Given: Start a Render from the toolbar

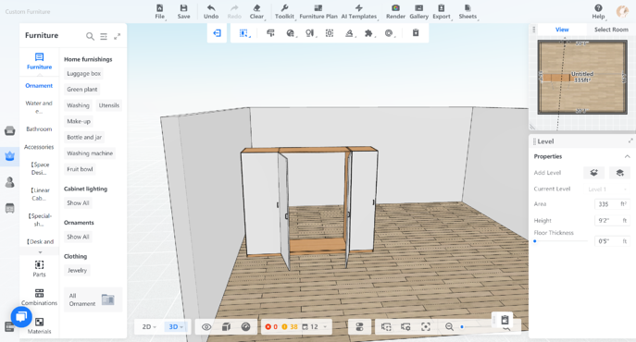Looking at the screenshot, I should [x=395, y=12].
